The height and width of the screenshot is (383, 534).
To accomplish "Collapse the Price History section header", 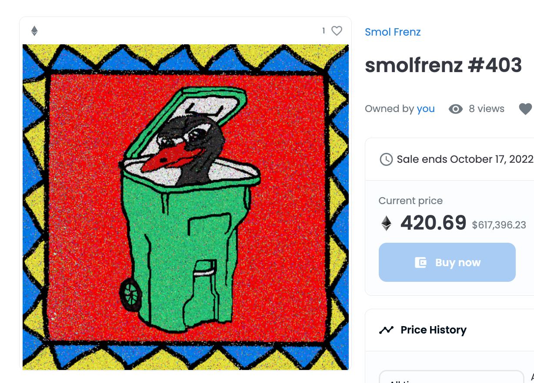I will (x=450, y=330).
